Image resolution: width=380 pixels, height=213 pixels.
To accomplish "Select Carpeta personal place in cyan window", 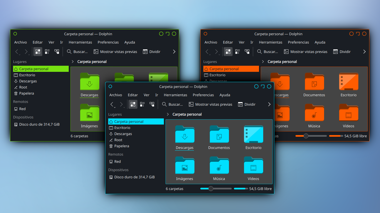I will [136, 121].
